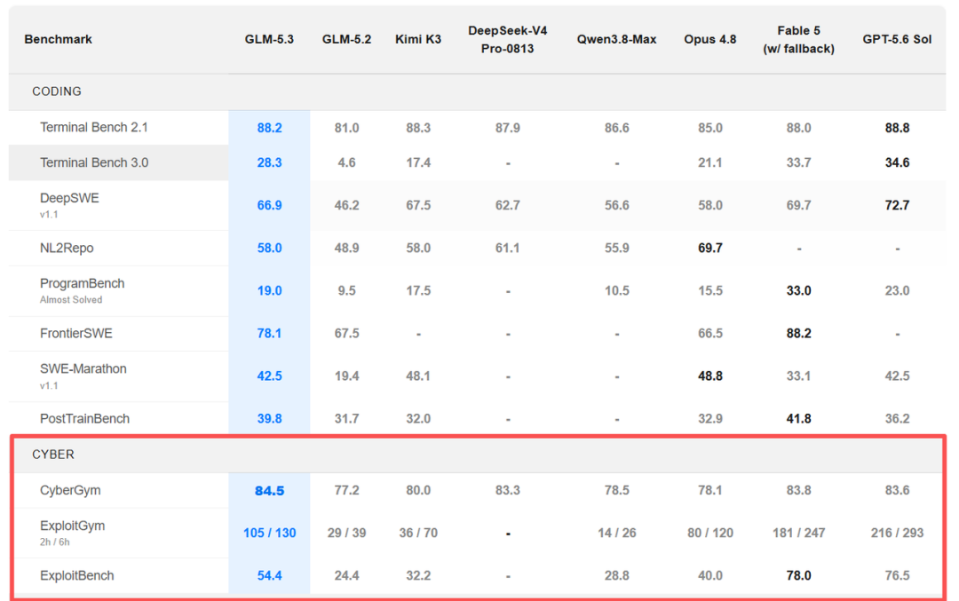Select the Terminal Bench 2.1 row label
Viewport: 959px width, 601px height.
93,127
